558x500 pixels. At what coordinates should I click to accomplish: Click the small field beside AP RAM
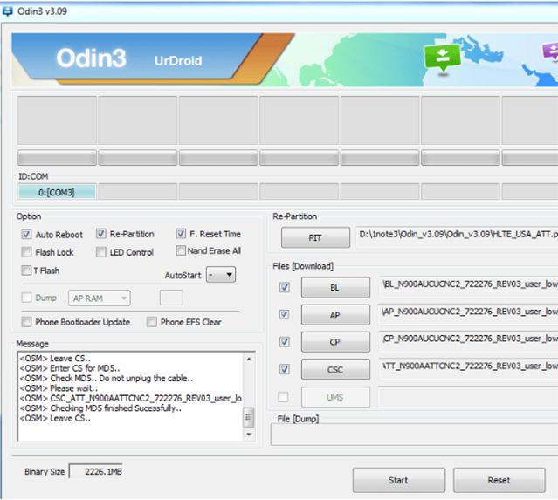click(x=171, y=298)
